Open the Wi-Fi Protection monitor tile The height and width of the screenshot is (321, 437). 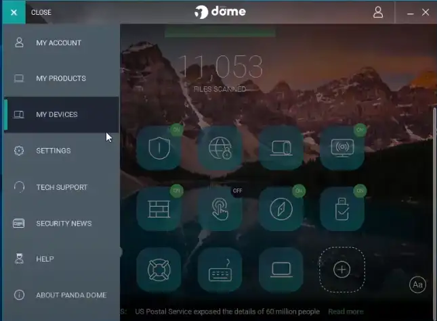coord(342,147)
